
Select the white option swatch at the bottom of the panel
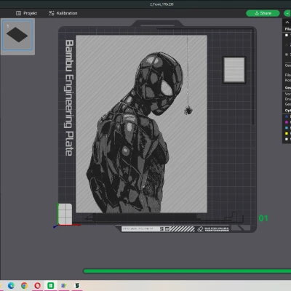[x=287, y=139]
